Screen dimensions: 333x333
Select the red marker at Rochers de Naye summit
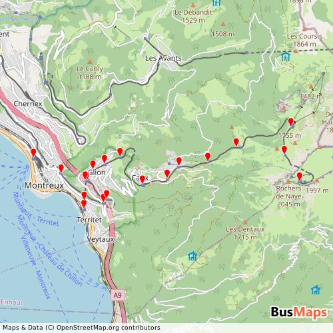(x=300, y=177)
